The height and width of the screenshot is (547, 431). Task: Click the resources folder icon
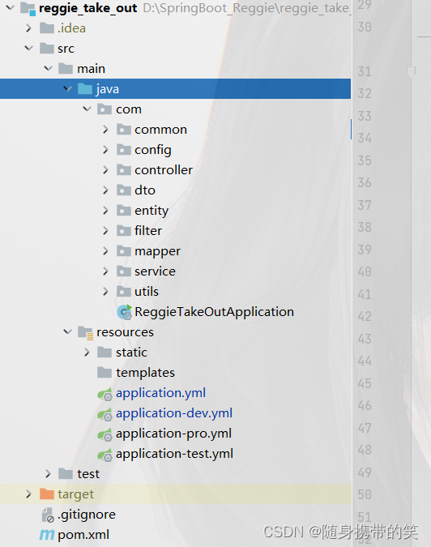pyautogui.click(x=85, y=332)
